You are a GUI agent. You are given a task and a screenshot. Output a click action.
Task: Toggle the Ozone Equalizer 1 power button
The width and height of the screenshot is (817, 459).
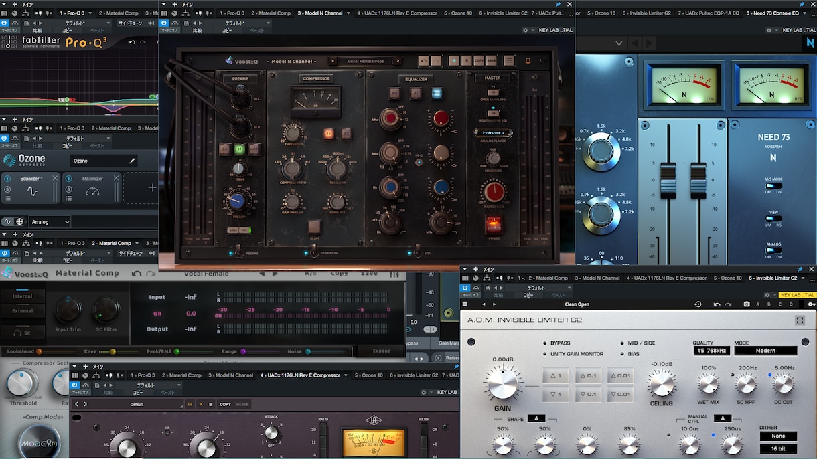click(x=7, y=179)
